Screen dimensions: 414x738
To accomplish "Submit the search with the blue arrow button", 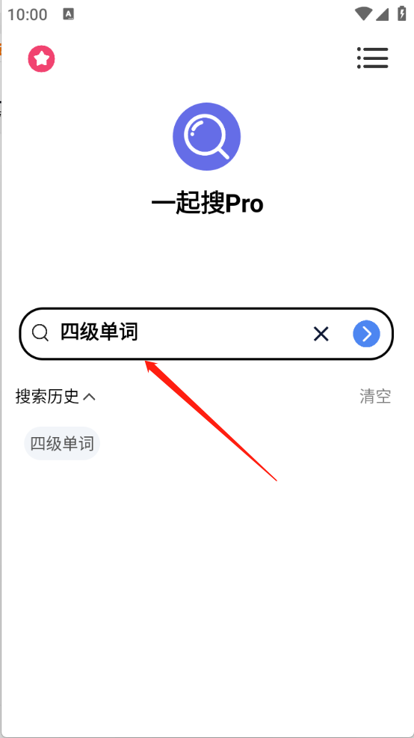I will [366, 334].
